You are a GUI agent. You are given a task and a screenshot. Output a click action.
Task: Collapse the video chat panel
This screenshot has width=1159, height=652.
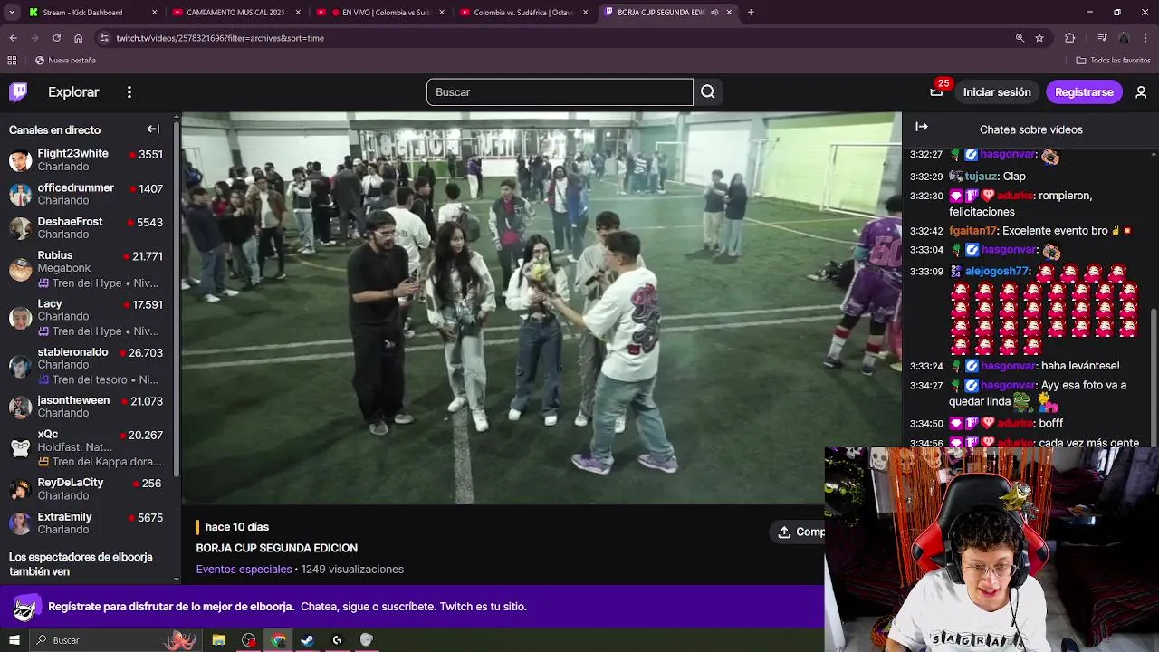click(x=922, y=127)
